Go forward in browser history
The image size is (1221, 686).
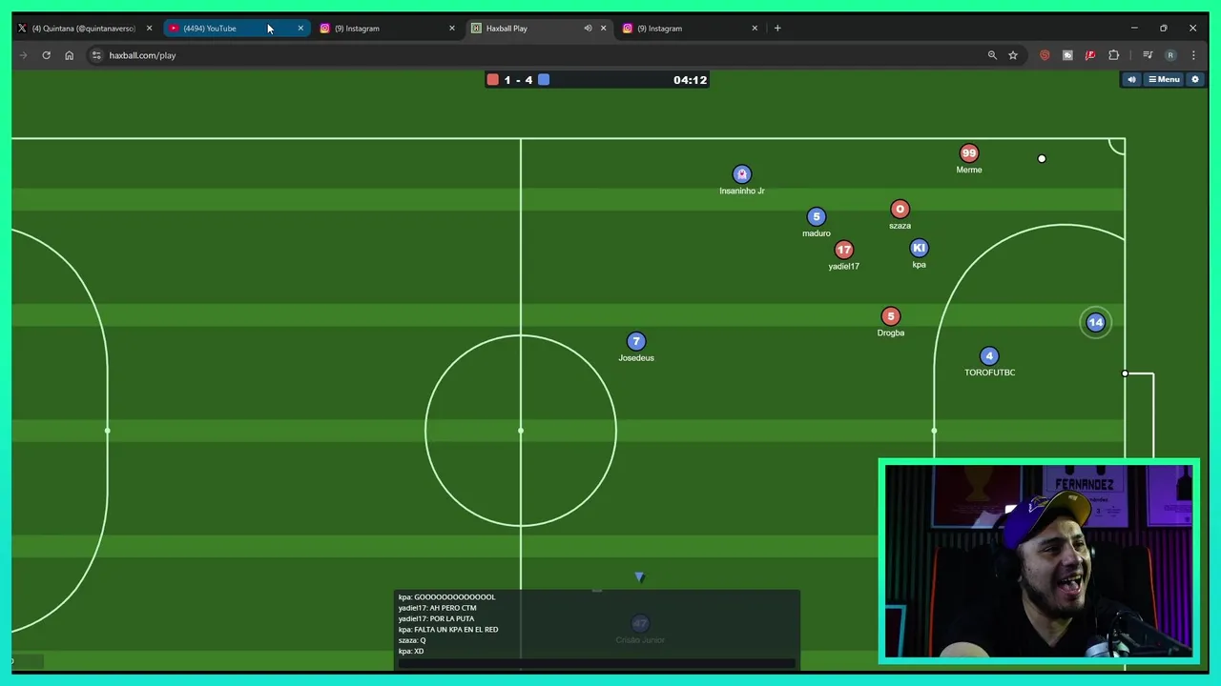[x=23, y=55]
